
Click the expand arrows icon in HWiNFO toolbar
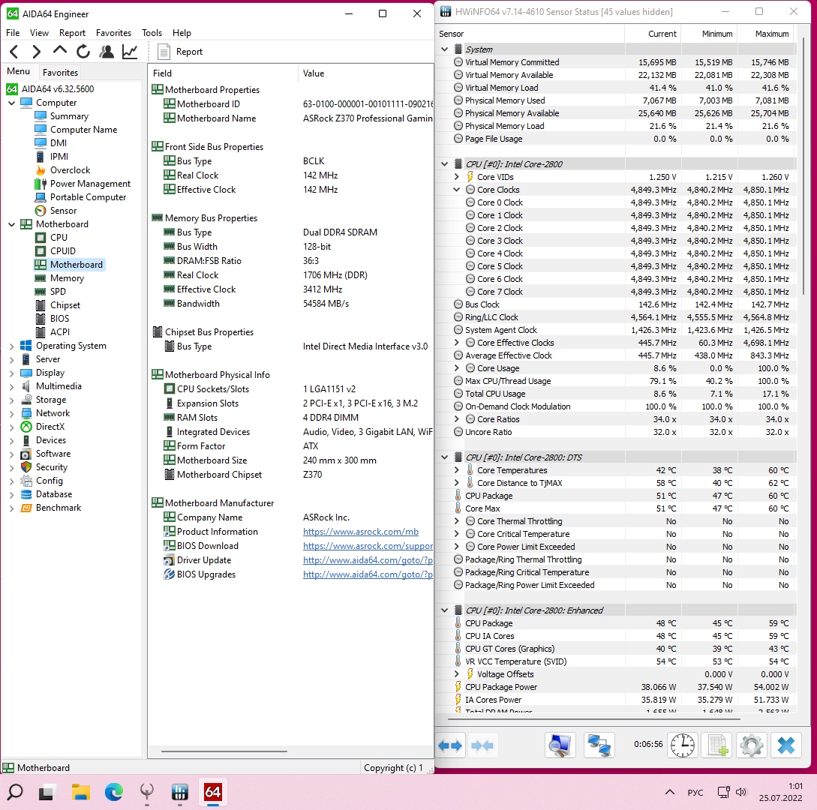pyautogui.click(x=450, y=746)
